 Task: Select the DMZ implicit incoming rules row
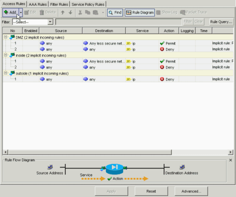118,37
